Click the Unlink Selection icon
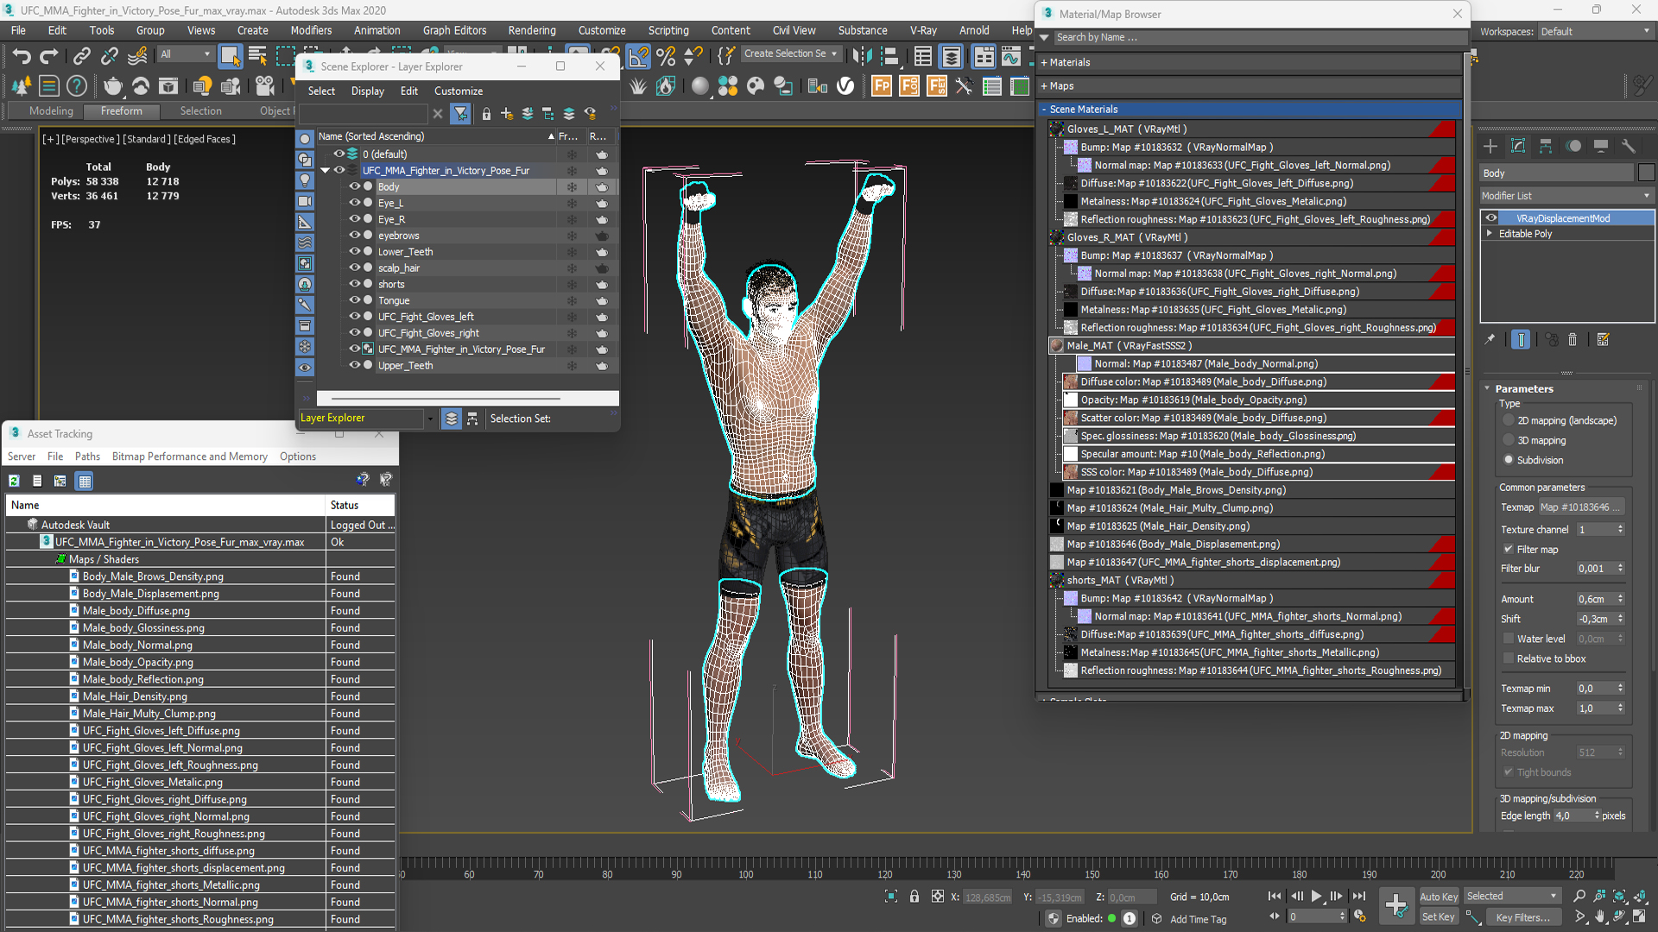The height and width of the screenshot is (932, 1658). click(109, 56)
